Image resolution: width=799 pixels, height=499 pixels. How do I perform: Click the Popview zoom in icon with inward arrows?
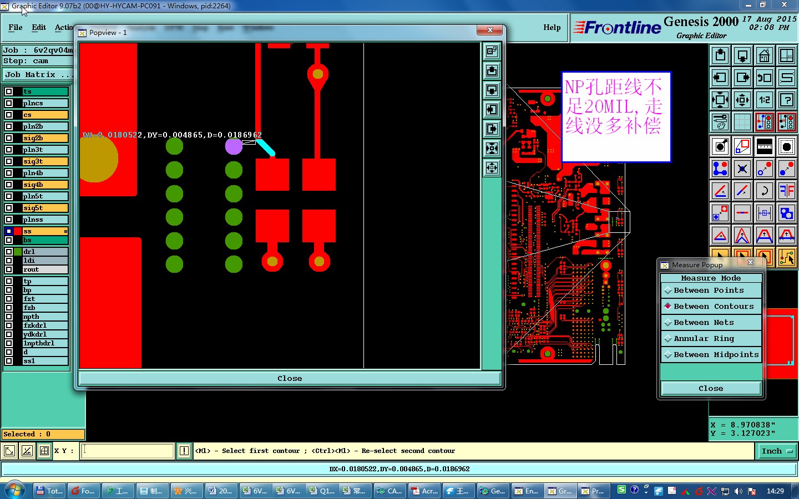(492, 149)
